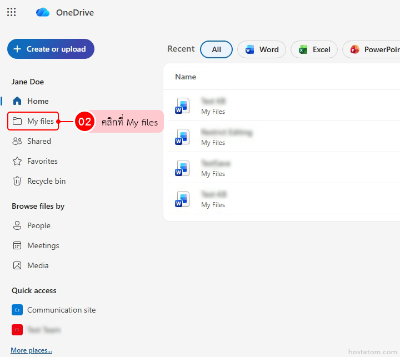Open the fourth Word document icon
Viewport: 400px width, 357px height.
point(182,199)
